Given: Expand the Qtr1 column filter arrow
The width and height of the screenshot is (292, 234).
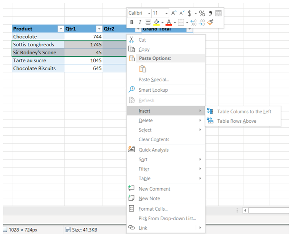Looking at the screenshot, I should coord(99,29).
